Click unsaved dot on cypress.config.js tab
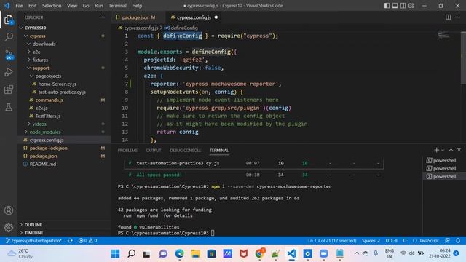466x262 pixels. coord(216,17)
